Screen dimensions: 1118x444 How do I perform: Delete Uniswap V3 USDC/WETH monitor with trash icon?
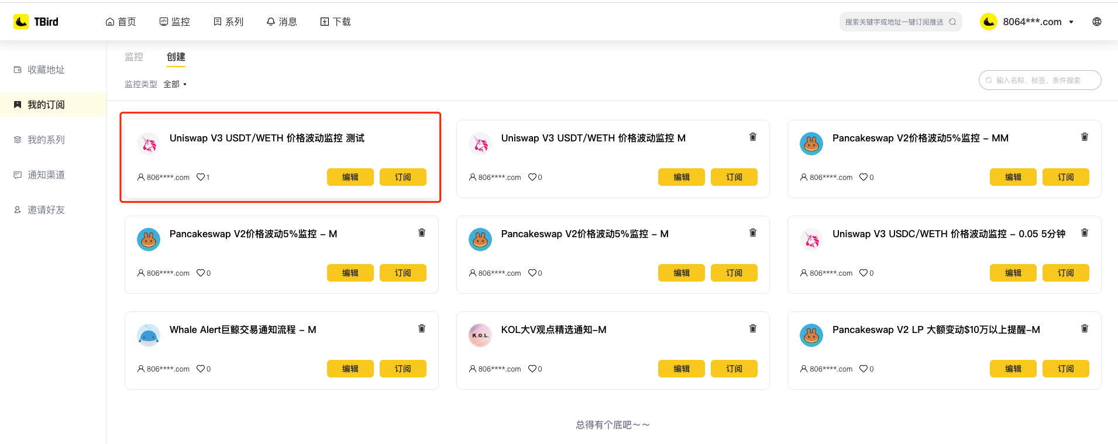[x=1084, y=233]
